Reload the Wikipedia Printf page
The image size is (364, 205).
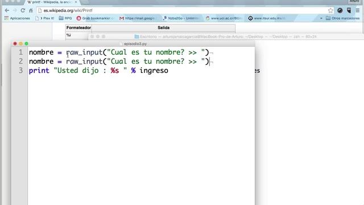pos(23,10)
